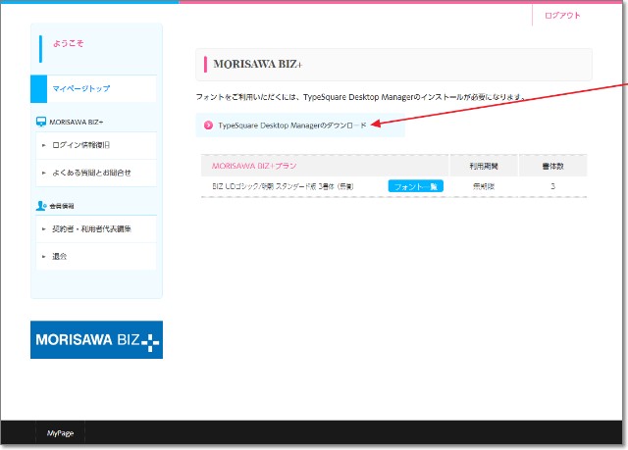Image resolution: width=628 pixels, height=450 pixels.
Task: Click the pink arrow icon beside TypeSquare download
Action: point(208,125)
